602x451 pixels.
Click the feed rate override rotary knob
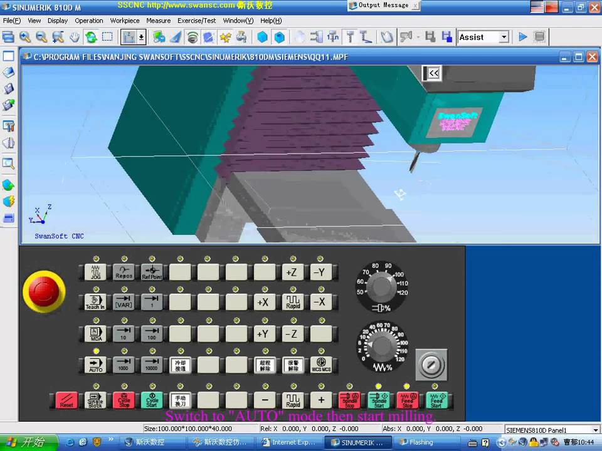381,346
